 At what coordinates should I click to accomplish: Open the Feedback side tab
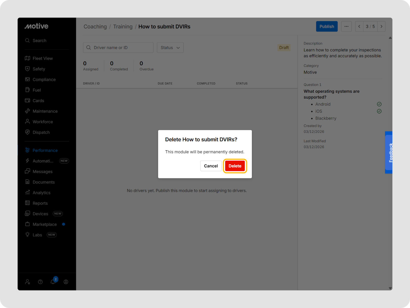click(x=389, y=152)
